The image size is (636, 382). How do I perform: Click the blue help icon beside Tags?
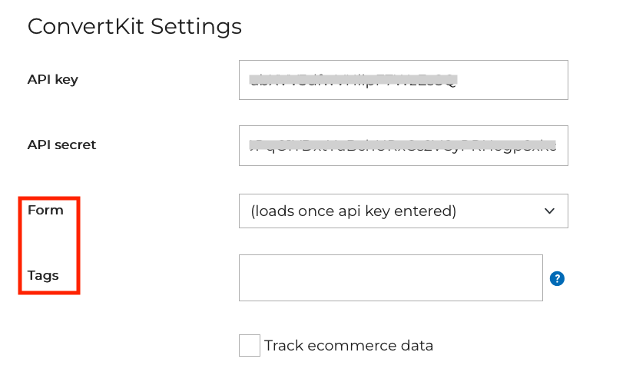(558, 278)
